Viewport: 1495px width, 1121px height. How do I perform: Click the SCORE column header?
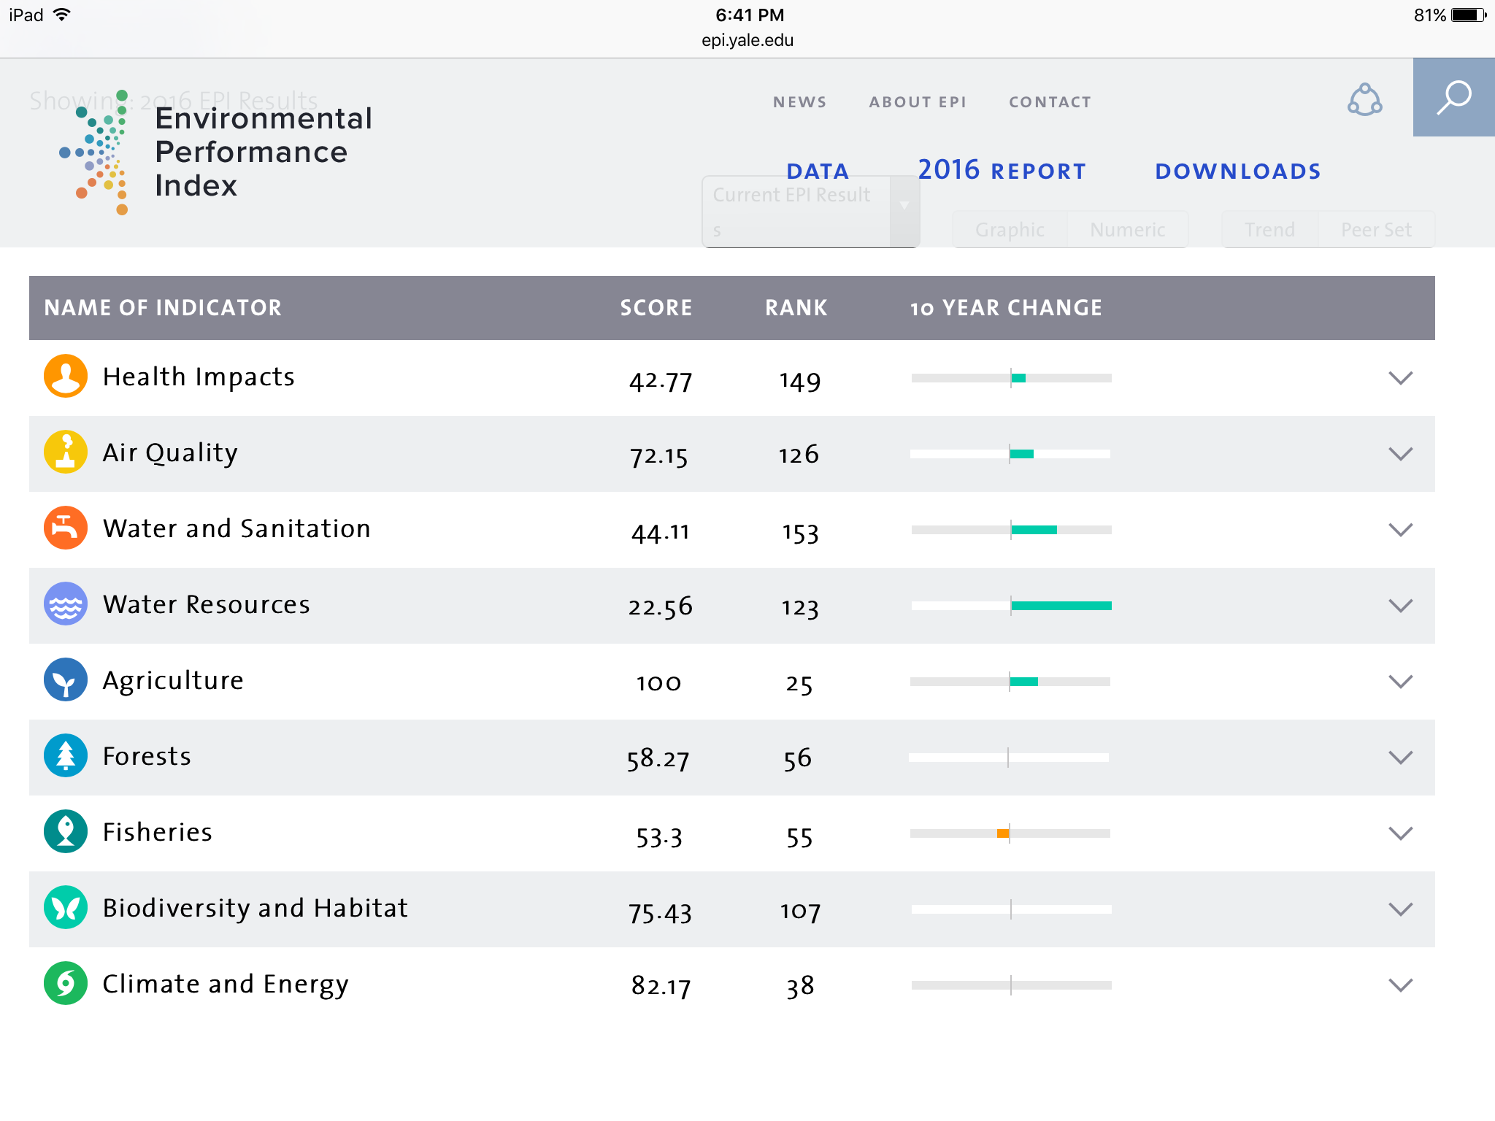tap(656, 308)
